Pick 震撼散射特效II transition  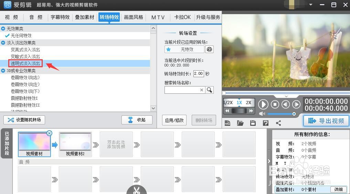point(25,105)
